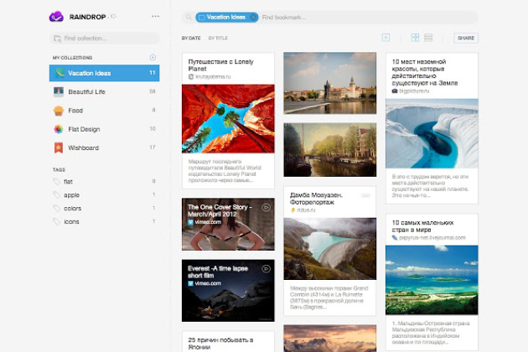The image size is (528, 352).
Task: Sort bookmarks BY TITLE
Action: [x=218, y=38]
